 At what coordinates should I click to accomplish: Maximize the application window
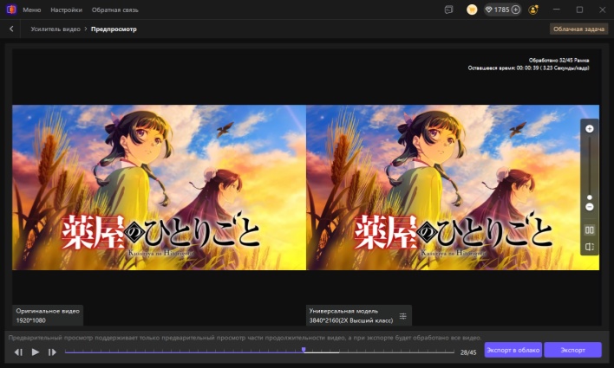tap(579, 10)
